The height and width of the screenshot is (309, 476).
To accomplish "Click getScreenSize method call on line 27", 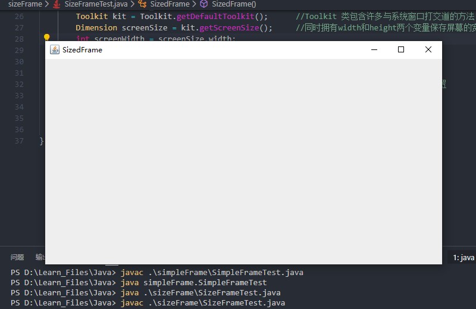I will point(229,27).
